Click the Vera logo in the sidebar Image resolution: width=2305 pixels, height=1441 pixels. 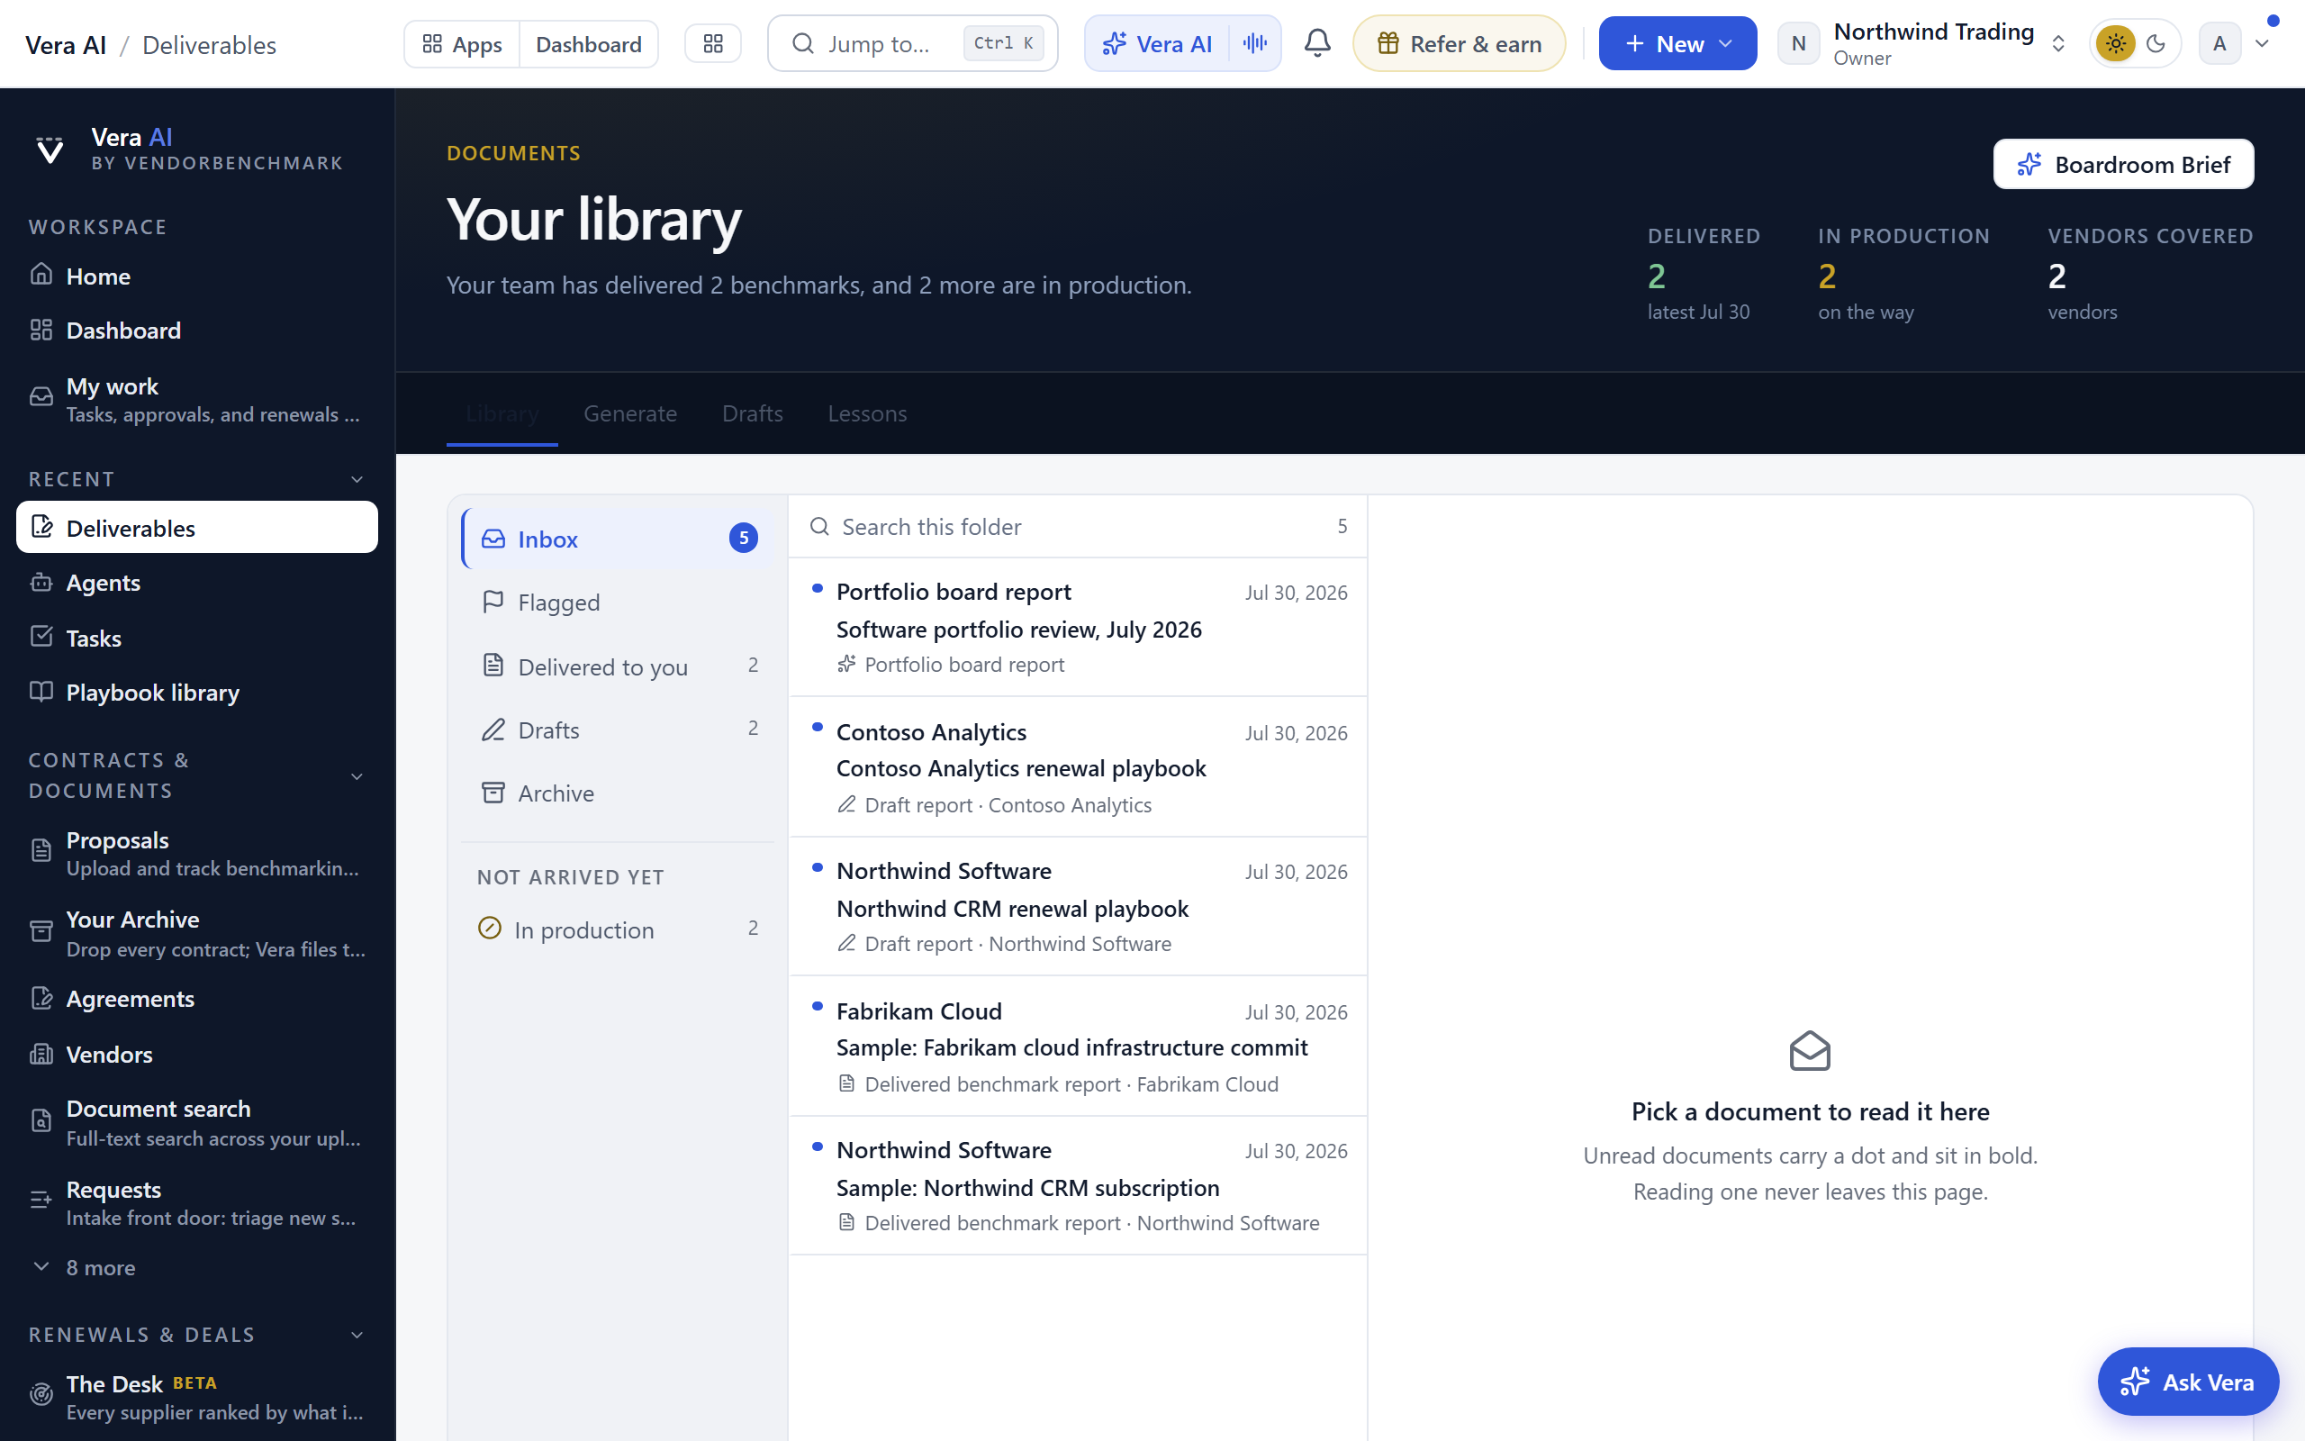[50, 150]
